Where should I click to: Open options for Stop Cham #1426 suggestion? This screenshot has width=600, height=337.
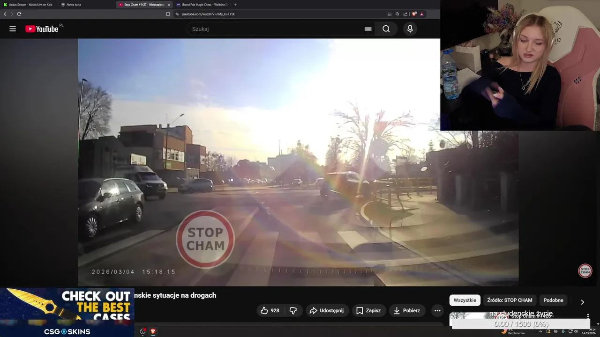(x=588, y=316)
